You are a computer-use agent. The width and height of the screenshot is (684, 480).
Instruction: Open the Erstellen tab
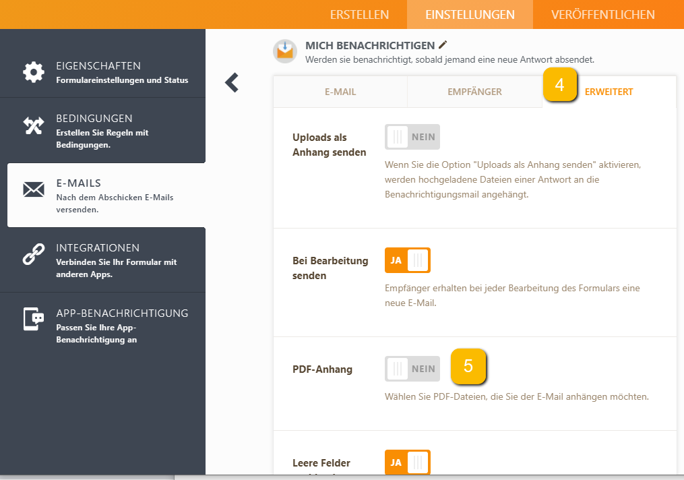pos(359,14)
